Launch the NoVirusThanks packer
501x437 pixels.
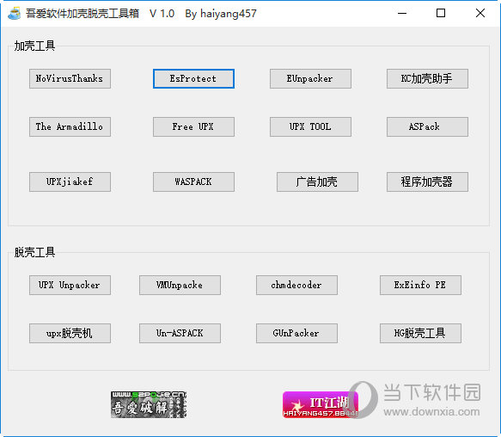[70, 78]
